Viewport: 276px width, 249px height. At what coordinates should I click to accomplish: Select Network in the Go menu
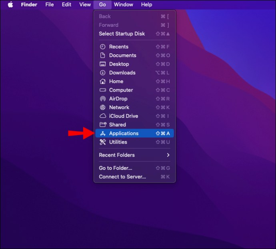point(135,107)
